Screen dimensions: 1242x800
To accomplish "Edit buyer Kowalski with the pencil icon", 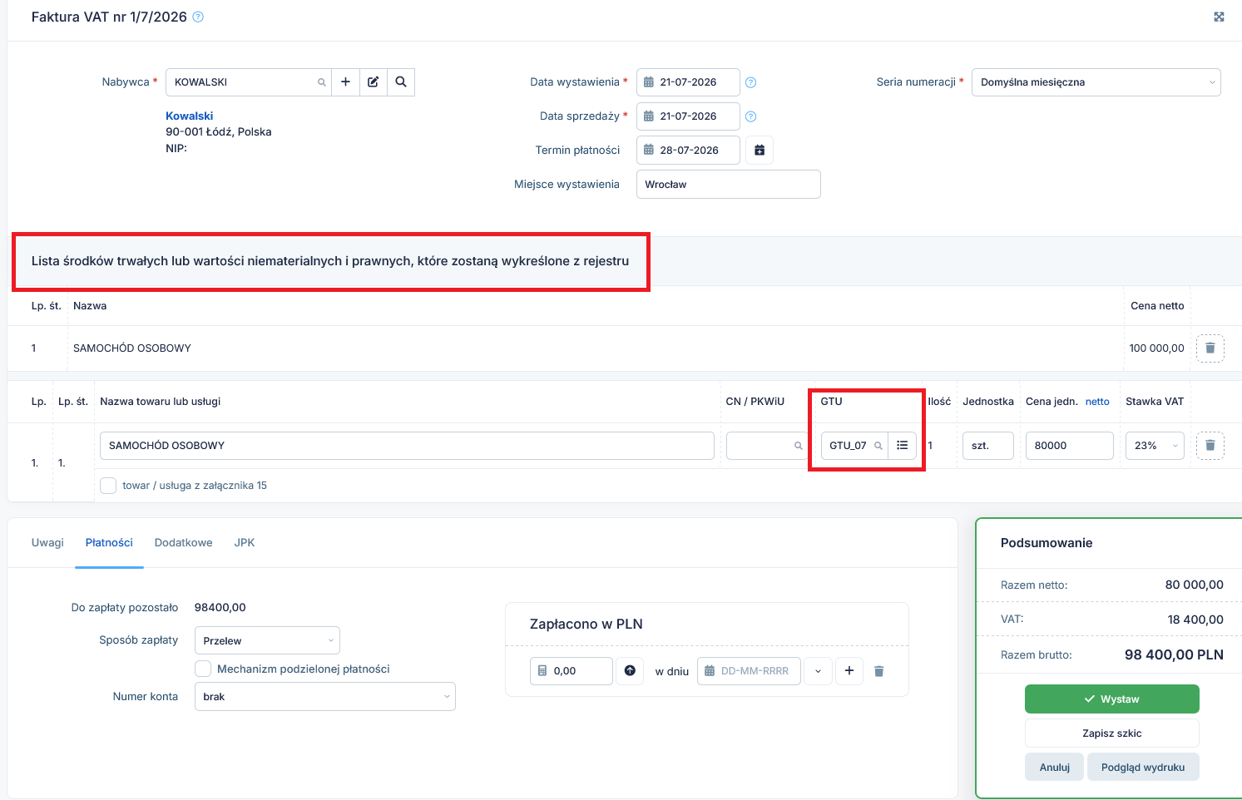I will click(x=374, y=82).
